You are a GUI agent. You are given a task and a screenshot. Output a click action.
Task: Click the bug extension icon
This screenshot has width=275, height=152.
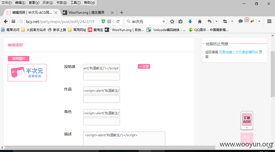[252, 21]
